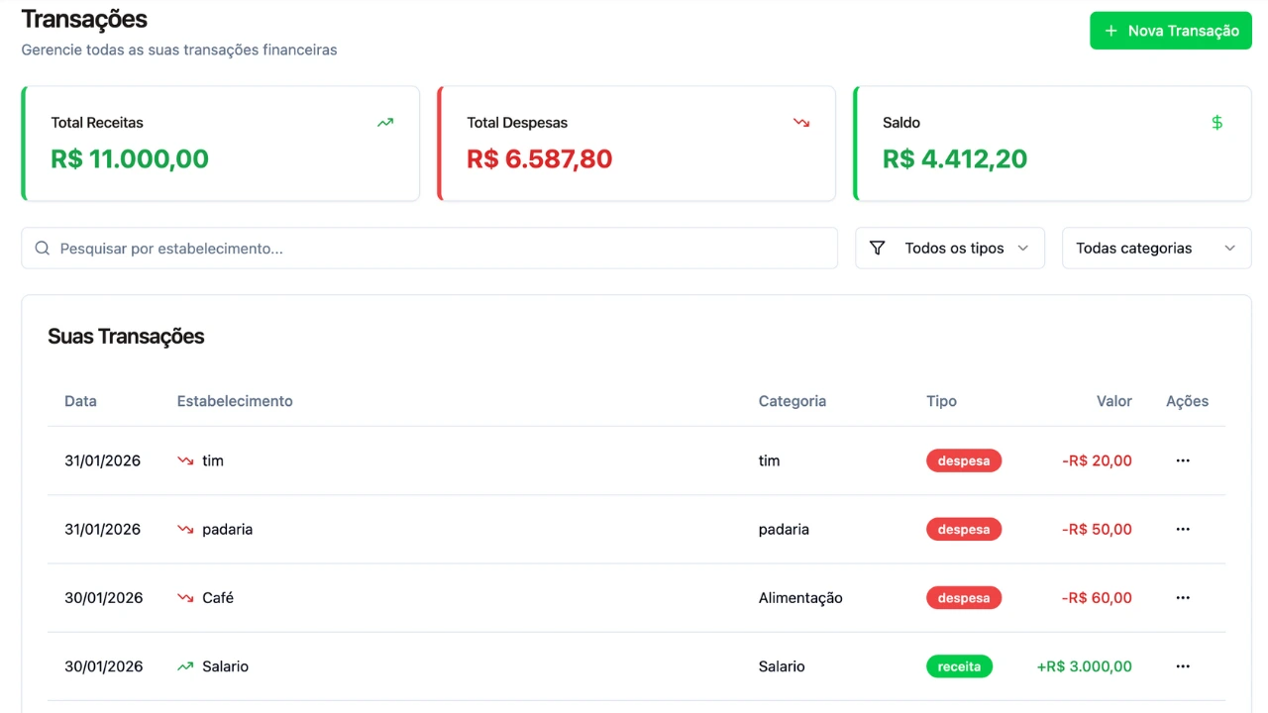Screen dimensions: 1268x713
Task: Click the Data column header
Action: (x=80, y=401)
